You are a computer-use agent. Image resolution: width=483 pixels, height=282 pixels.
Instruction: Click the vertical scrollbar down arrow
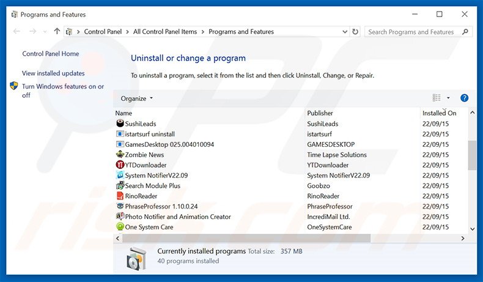(x=472, y=229)
